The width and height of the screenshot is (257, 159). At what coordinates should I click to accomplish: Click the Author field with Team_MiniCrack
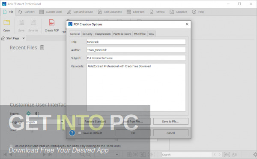136,50
